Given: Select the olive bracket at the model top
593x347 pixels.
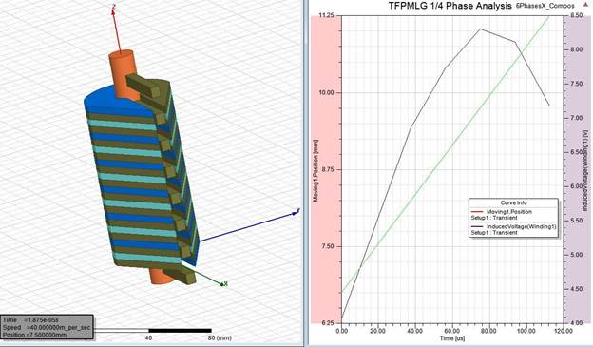Looking at the screenshot, I should coord(143,87).
